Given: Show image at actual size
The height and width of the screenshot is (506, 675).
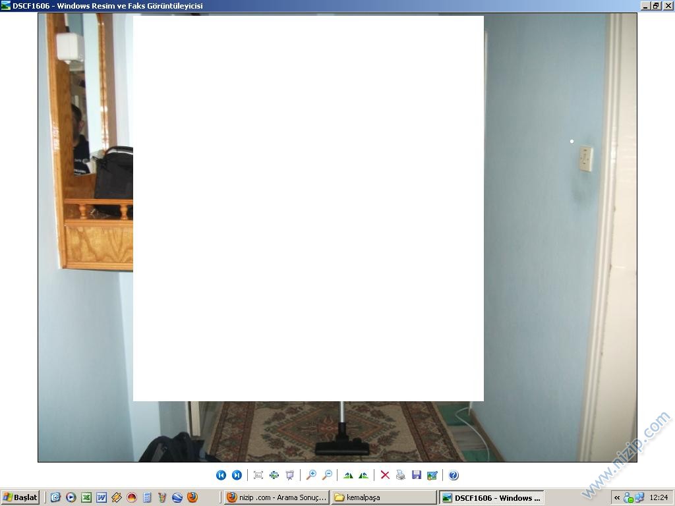Looking at the screenshot, I should (274, 475).
